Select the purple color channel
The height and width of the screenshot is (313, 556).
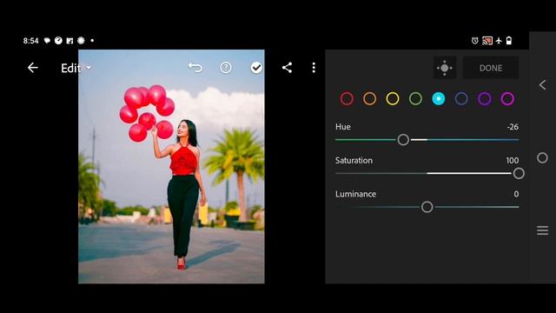(x=485, y=98)
